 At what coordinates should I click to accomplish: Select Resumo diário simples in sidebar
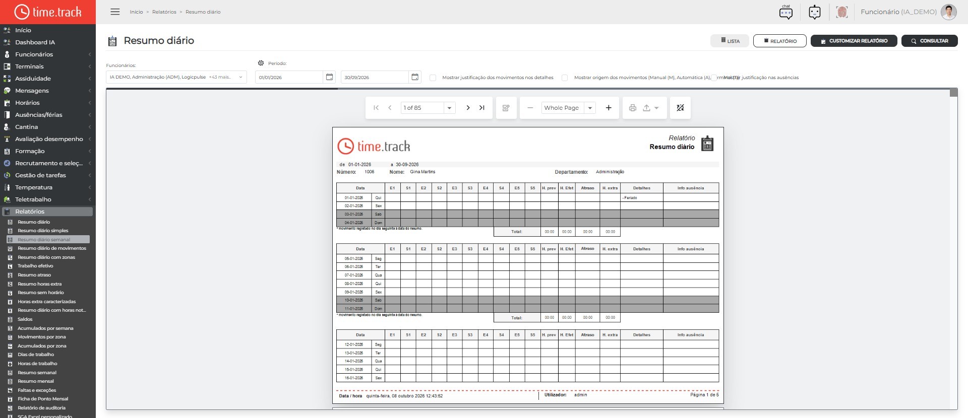(x=43, y=231)
